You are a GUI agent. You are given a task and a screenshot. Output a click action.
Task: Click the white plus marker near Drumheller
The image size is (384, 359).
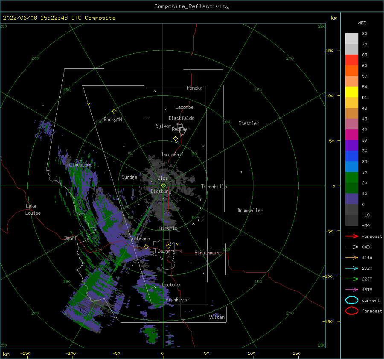(x=241, y=172)
